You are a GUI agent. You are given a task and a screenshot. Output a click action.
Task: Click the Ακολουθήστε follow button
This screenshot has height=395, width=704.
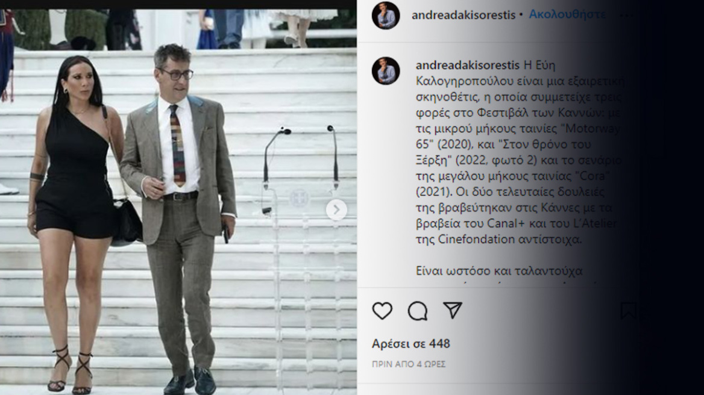[567, 14]
